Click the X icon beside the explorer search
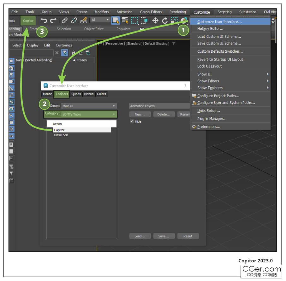This screenshot has height=281, width=286. click(57, 53)
